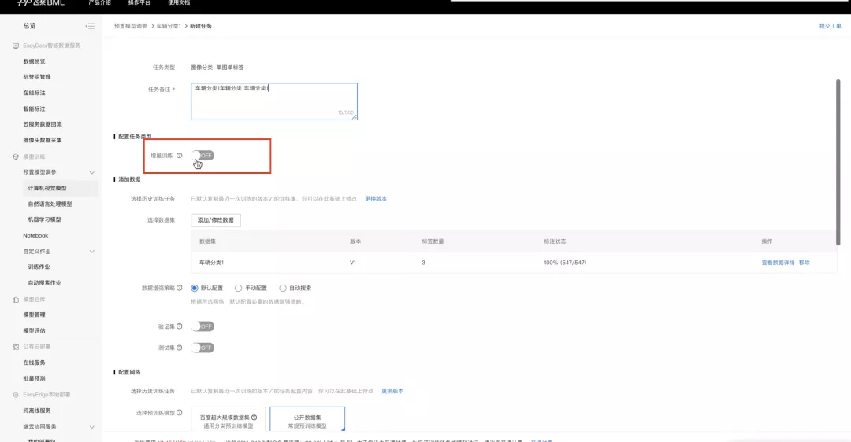Go to 总览 in the sidebar

pyautogui.click(x=29, y=26)
